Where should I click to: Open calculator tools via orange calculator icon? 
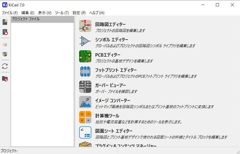[85, 117]
